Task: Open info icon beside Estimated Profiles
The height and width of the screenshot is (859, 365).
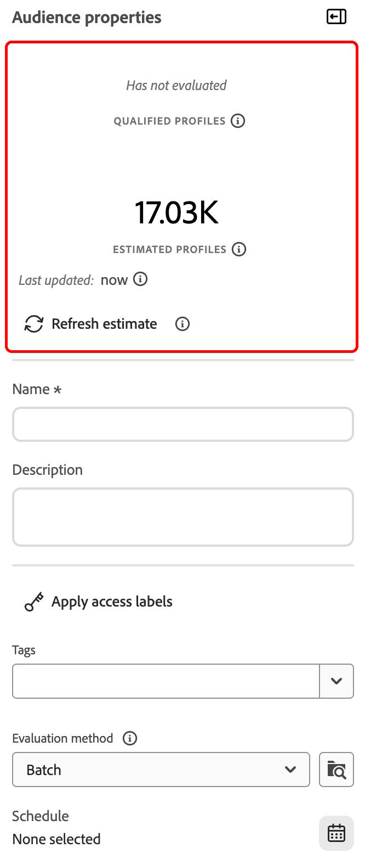Action: 238,249
